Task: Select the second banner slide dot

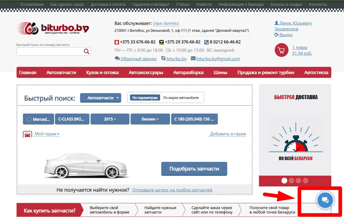Action: (x=291, y=181)
